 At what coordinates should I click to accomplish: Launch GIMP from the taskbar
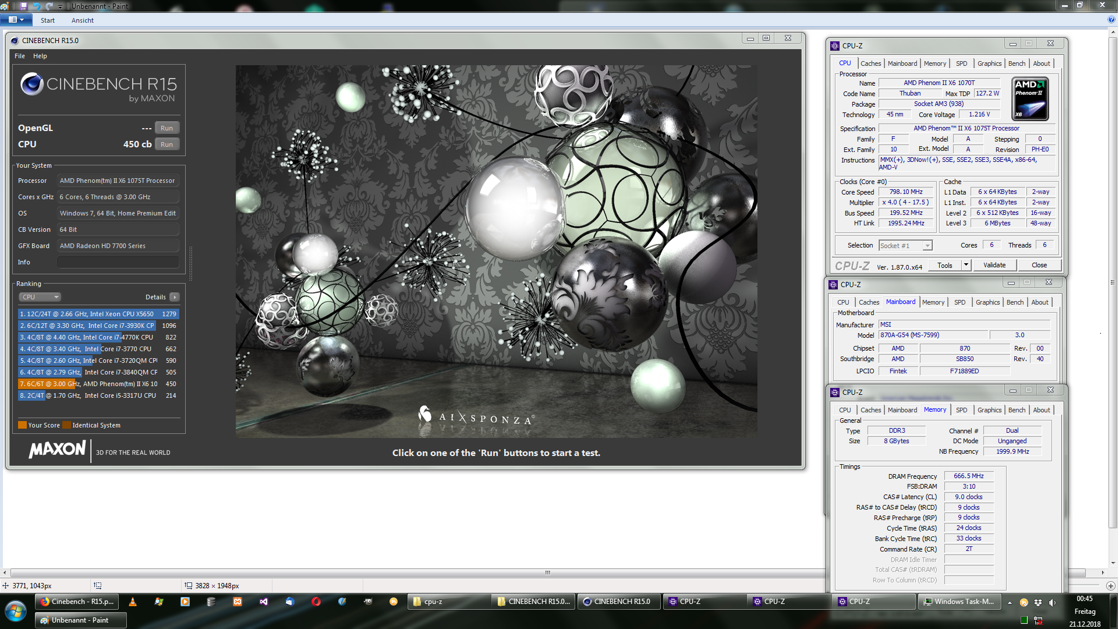pyautogui.click(x=368, y=602)
